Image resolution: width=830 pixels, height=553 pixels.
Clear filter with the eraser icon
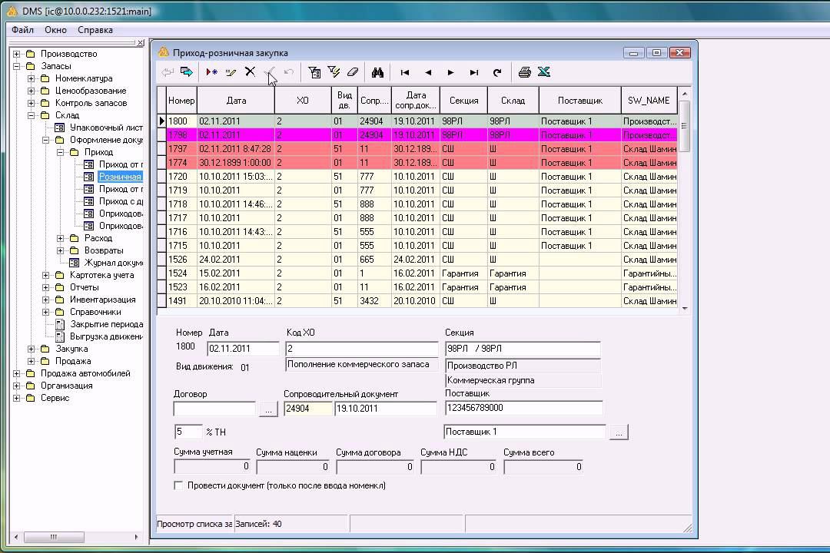tap(353, 72)
